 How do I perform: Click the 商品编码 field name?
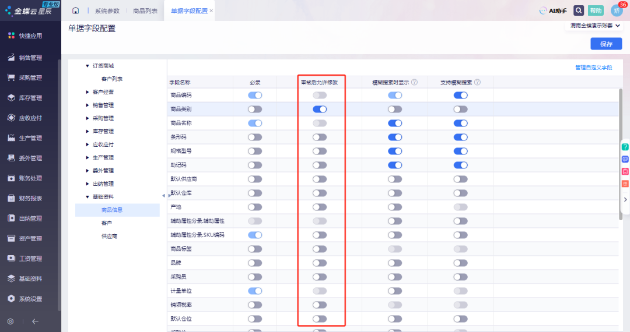click(181, 95)
